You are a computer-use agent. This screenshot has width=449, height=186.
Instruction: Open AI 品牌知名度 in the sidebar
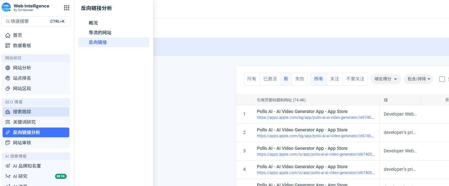click(36, 166)
